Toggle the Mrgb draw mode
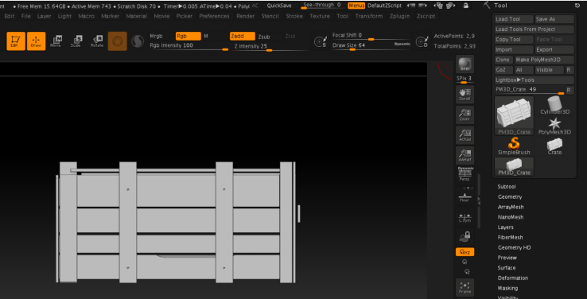This screenshot has height=299, width=587. click(156, 37)
